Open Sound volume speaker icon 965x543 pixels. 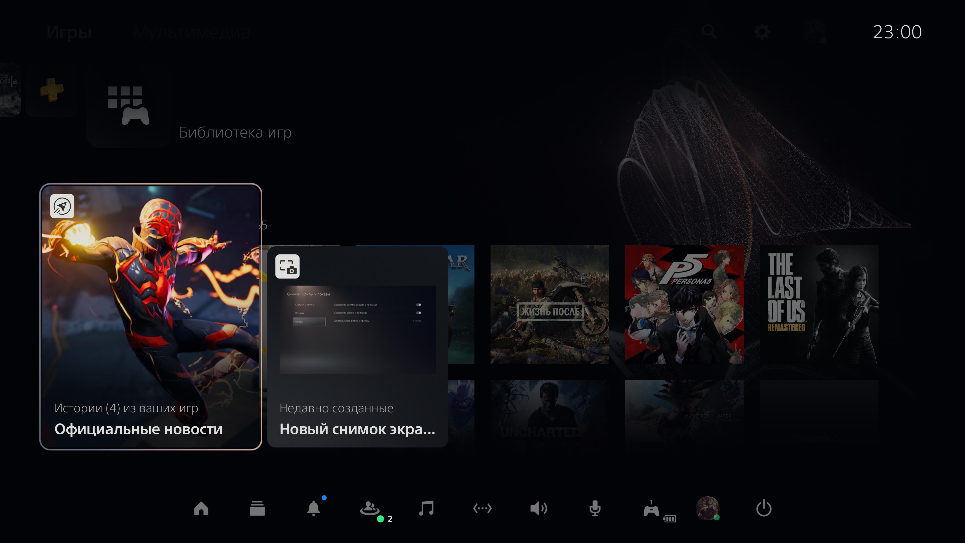click(539, 509)
